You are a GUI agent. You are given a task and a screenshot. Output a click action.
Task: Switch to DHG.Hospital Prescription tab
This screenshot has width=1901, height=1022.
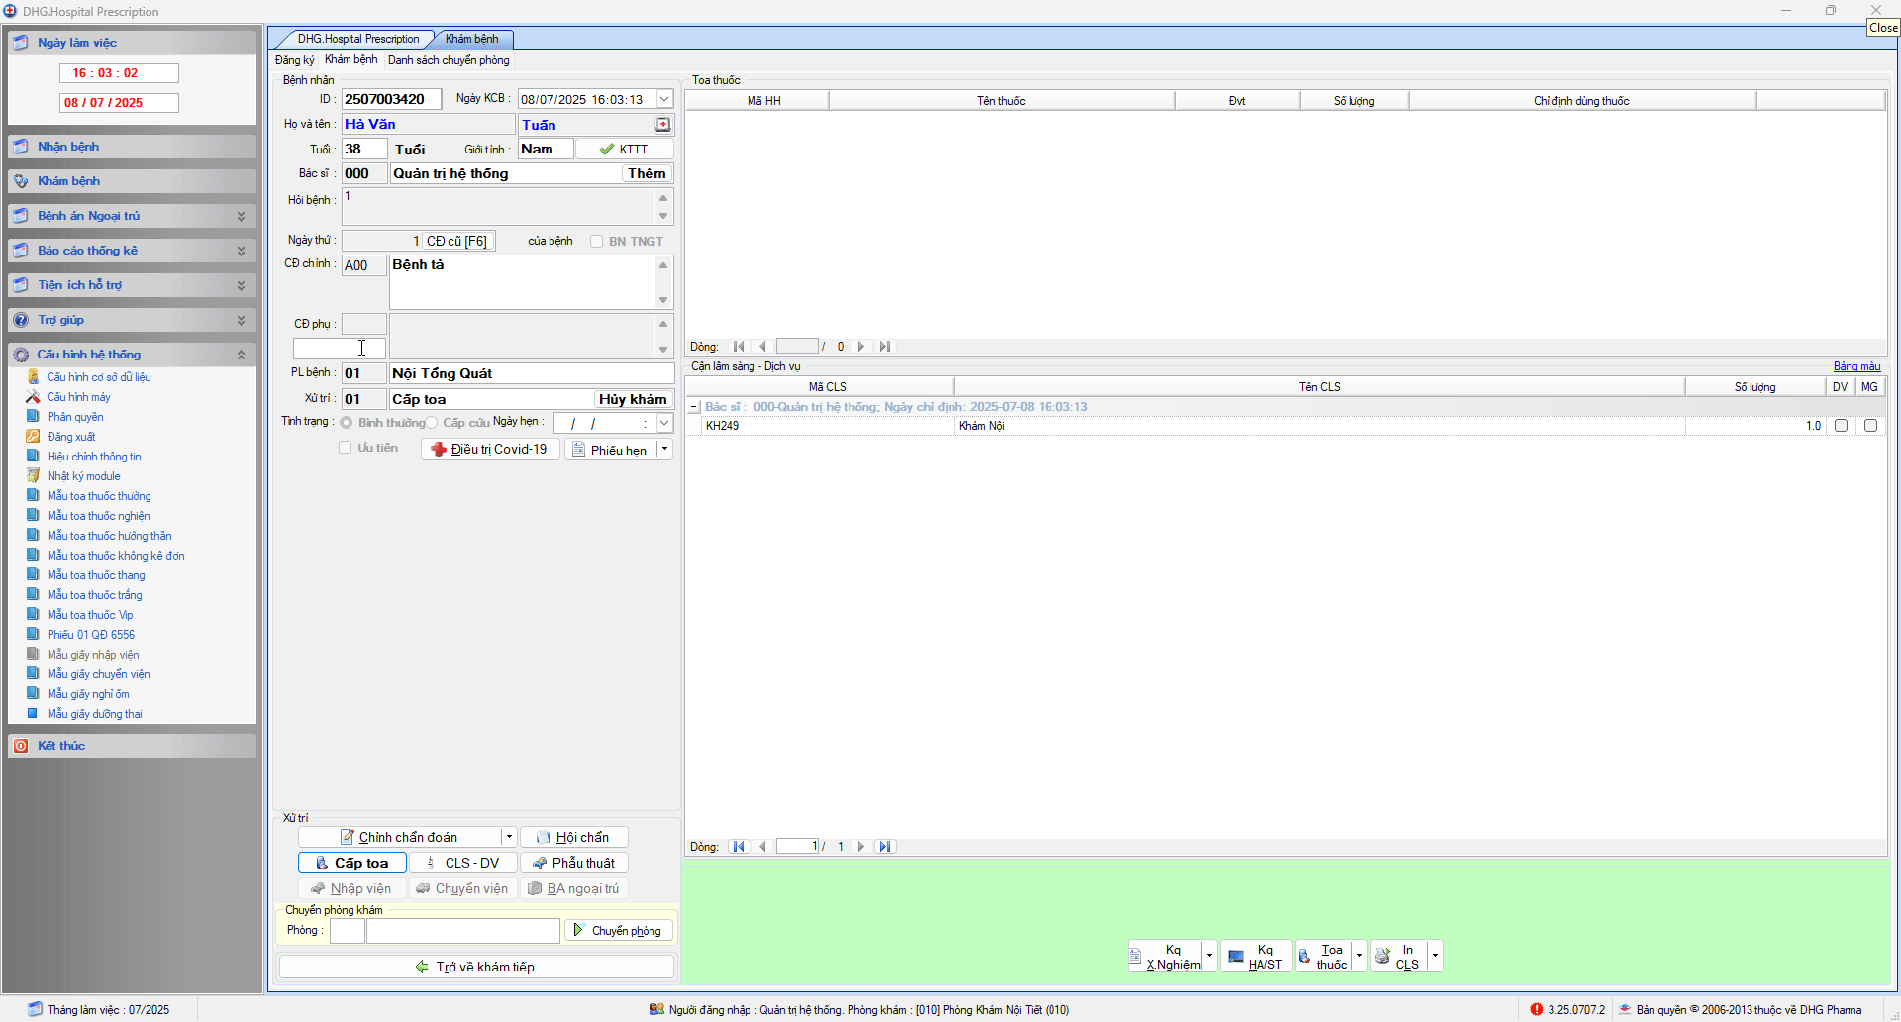357,39
